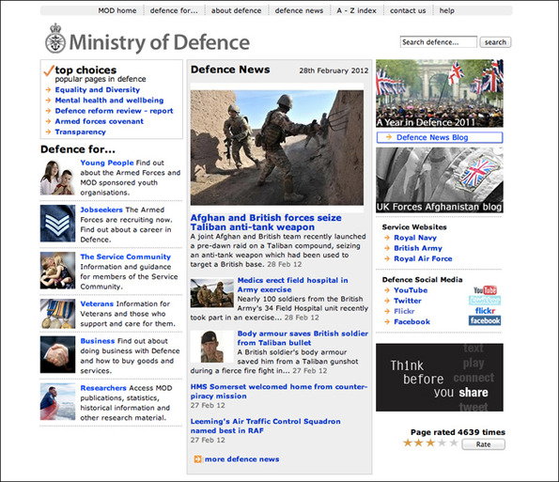
Task: Open the Think before you share banner
Action: click(440, 377)
